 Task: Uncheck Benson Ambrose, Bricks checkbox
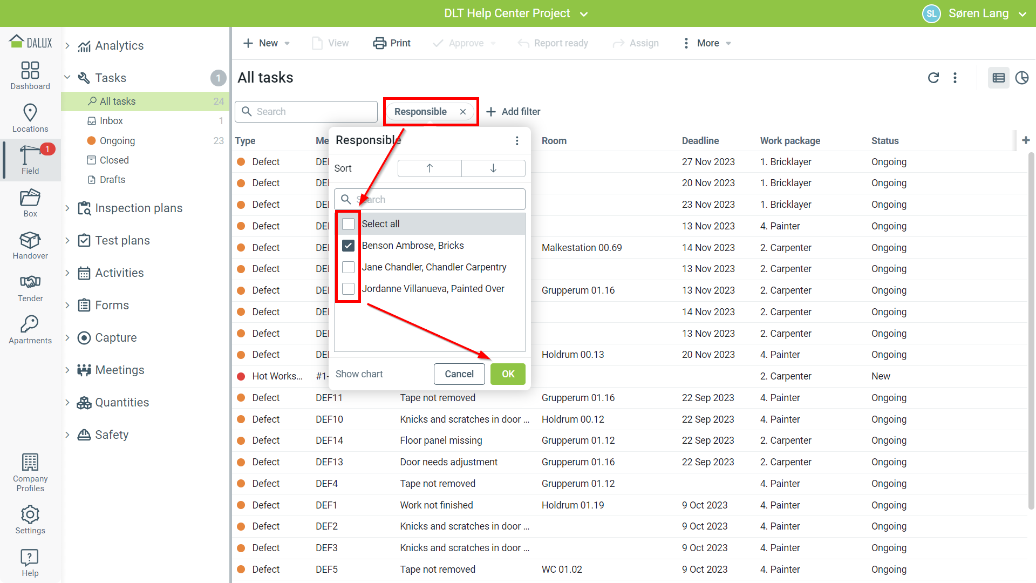pos(349,246)
